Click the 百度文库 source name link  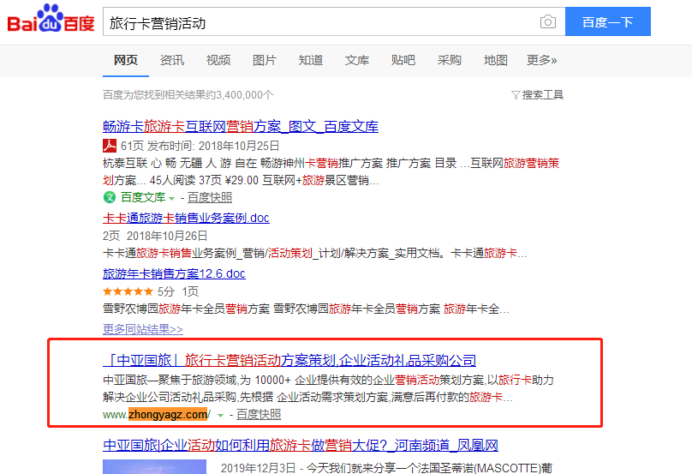[143, 197]
